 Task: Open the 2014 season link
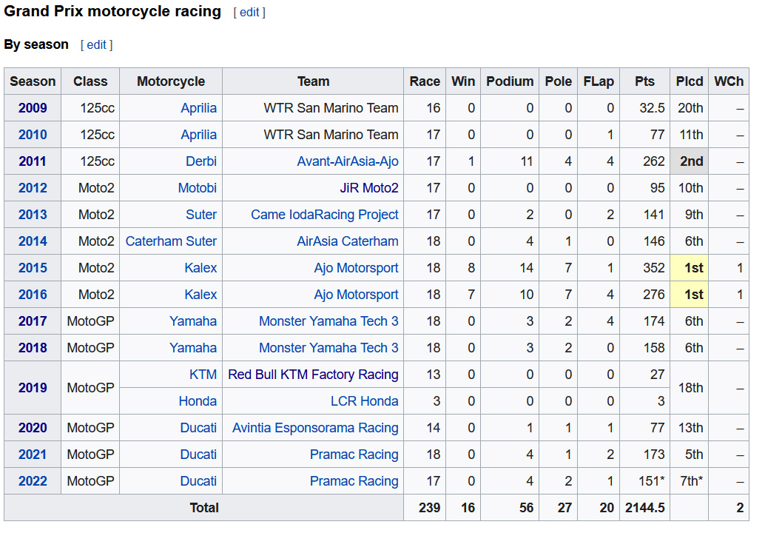(33, 241)
